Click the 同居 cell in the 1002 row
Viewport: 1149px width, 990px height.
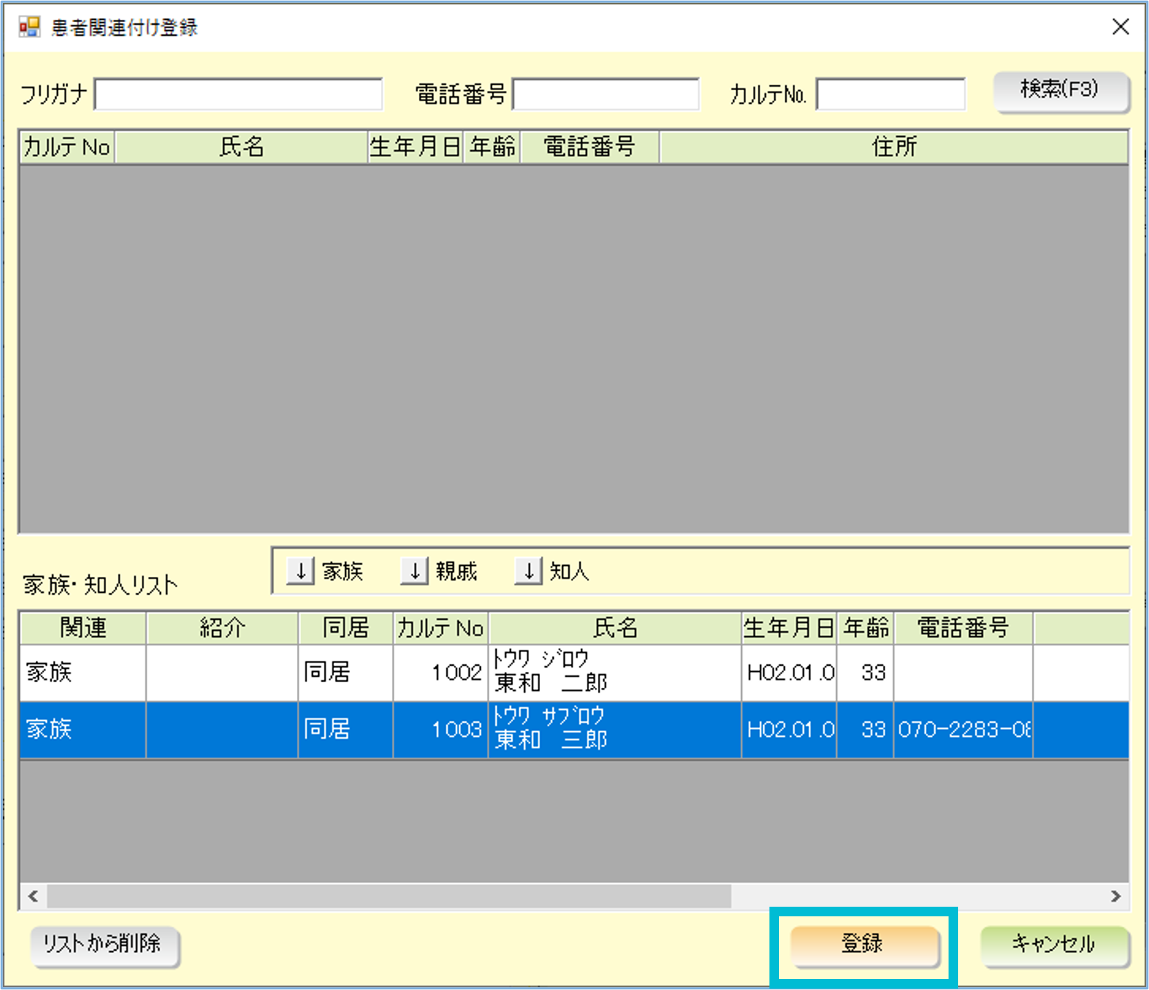pos(344,673)
